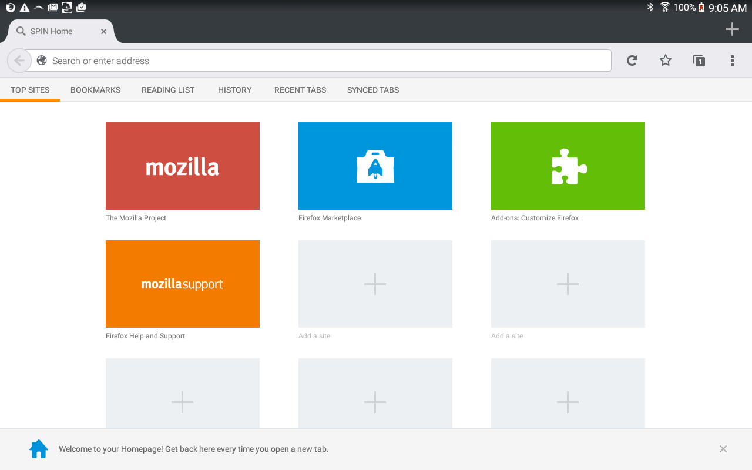Select the SPIN Home browser tab
The image size is (752, 470).
coord(61,31)
